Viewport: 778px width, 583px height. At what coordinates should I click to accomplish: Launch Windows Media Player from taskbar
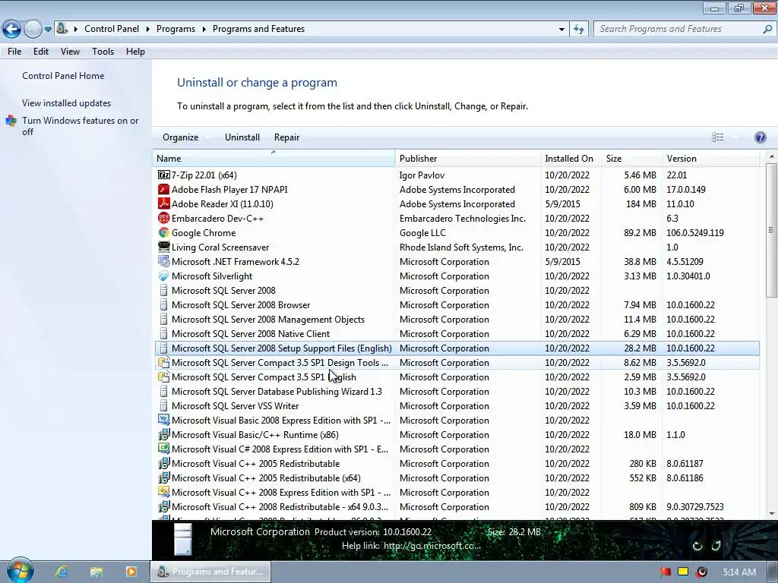(x=131, y=572)
